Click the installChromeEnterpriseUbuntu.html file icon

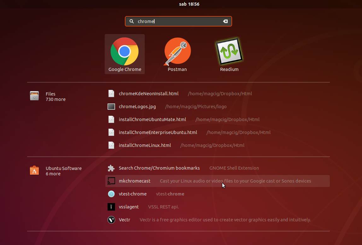coord(111,132)
